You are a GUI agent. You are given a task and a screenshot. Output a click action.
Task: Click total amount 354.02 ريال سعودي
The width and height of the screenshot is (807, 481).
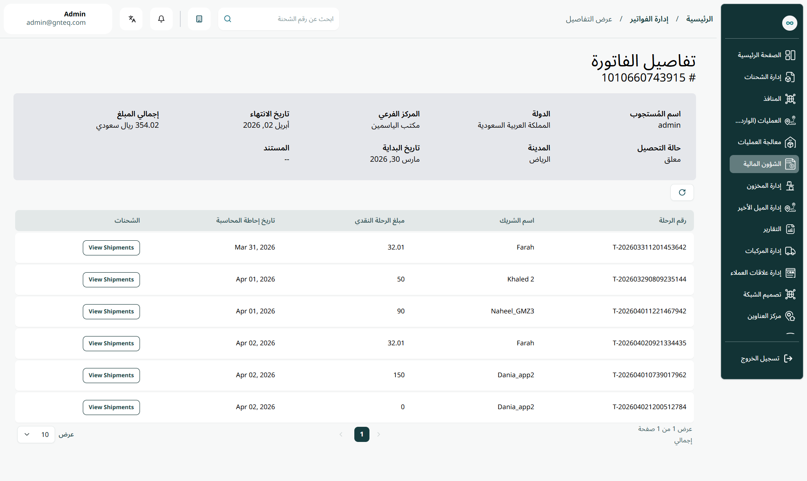tap(127, 125)
